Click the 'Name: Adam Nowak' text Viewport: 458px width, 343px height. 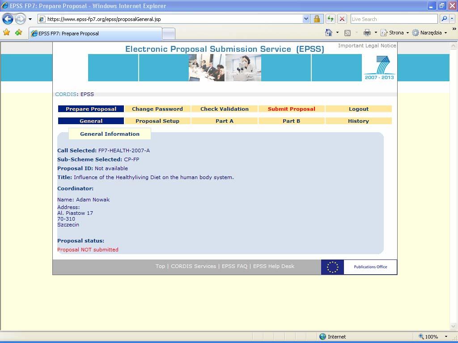click(x=83, y=200)
